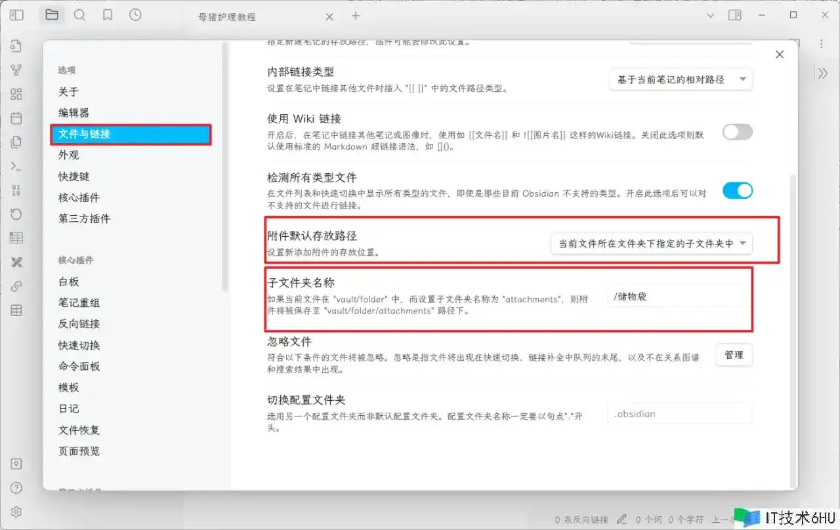The height and width of the screenshot is (530, 840).
Task: Click the .obsidian config folder input
Action: pyautogui.click(x=680, y=414)
